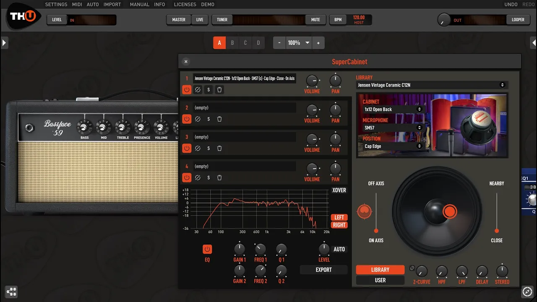
Task: Expand the right side panel arrow
Action: 533,43
